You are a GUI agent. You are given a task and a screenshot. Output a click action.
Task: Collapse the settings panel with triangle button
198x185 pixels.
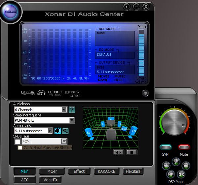(145, 93)
